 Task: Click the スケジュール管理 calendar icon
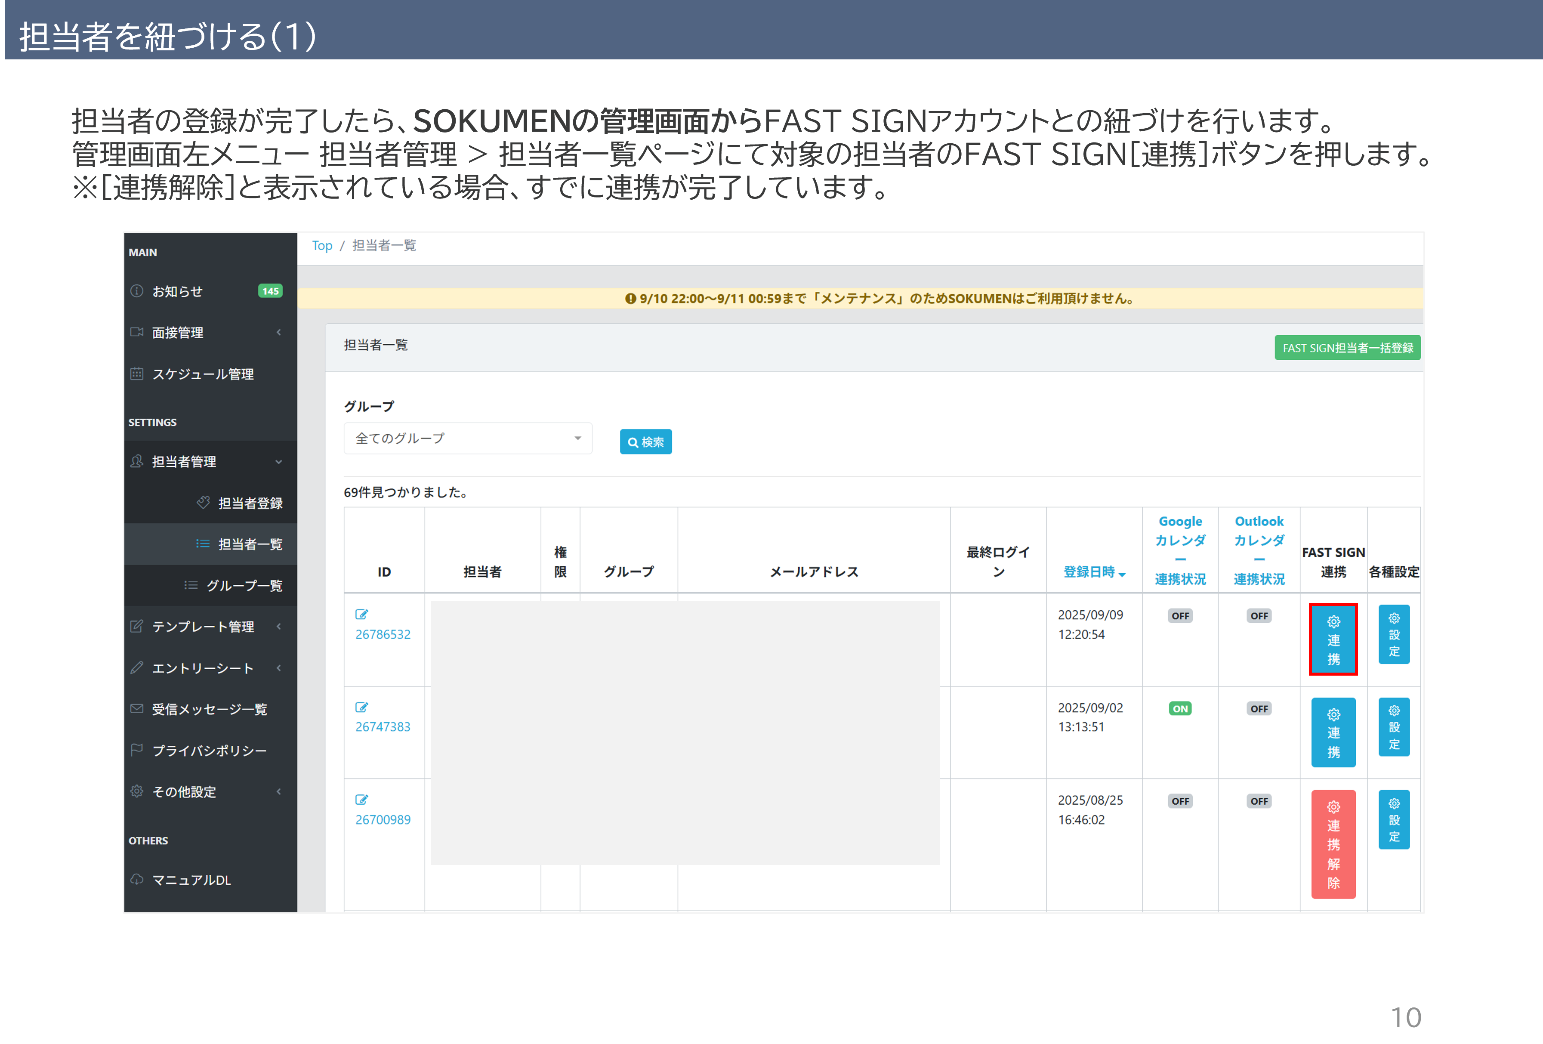point(137,373)
